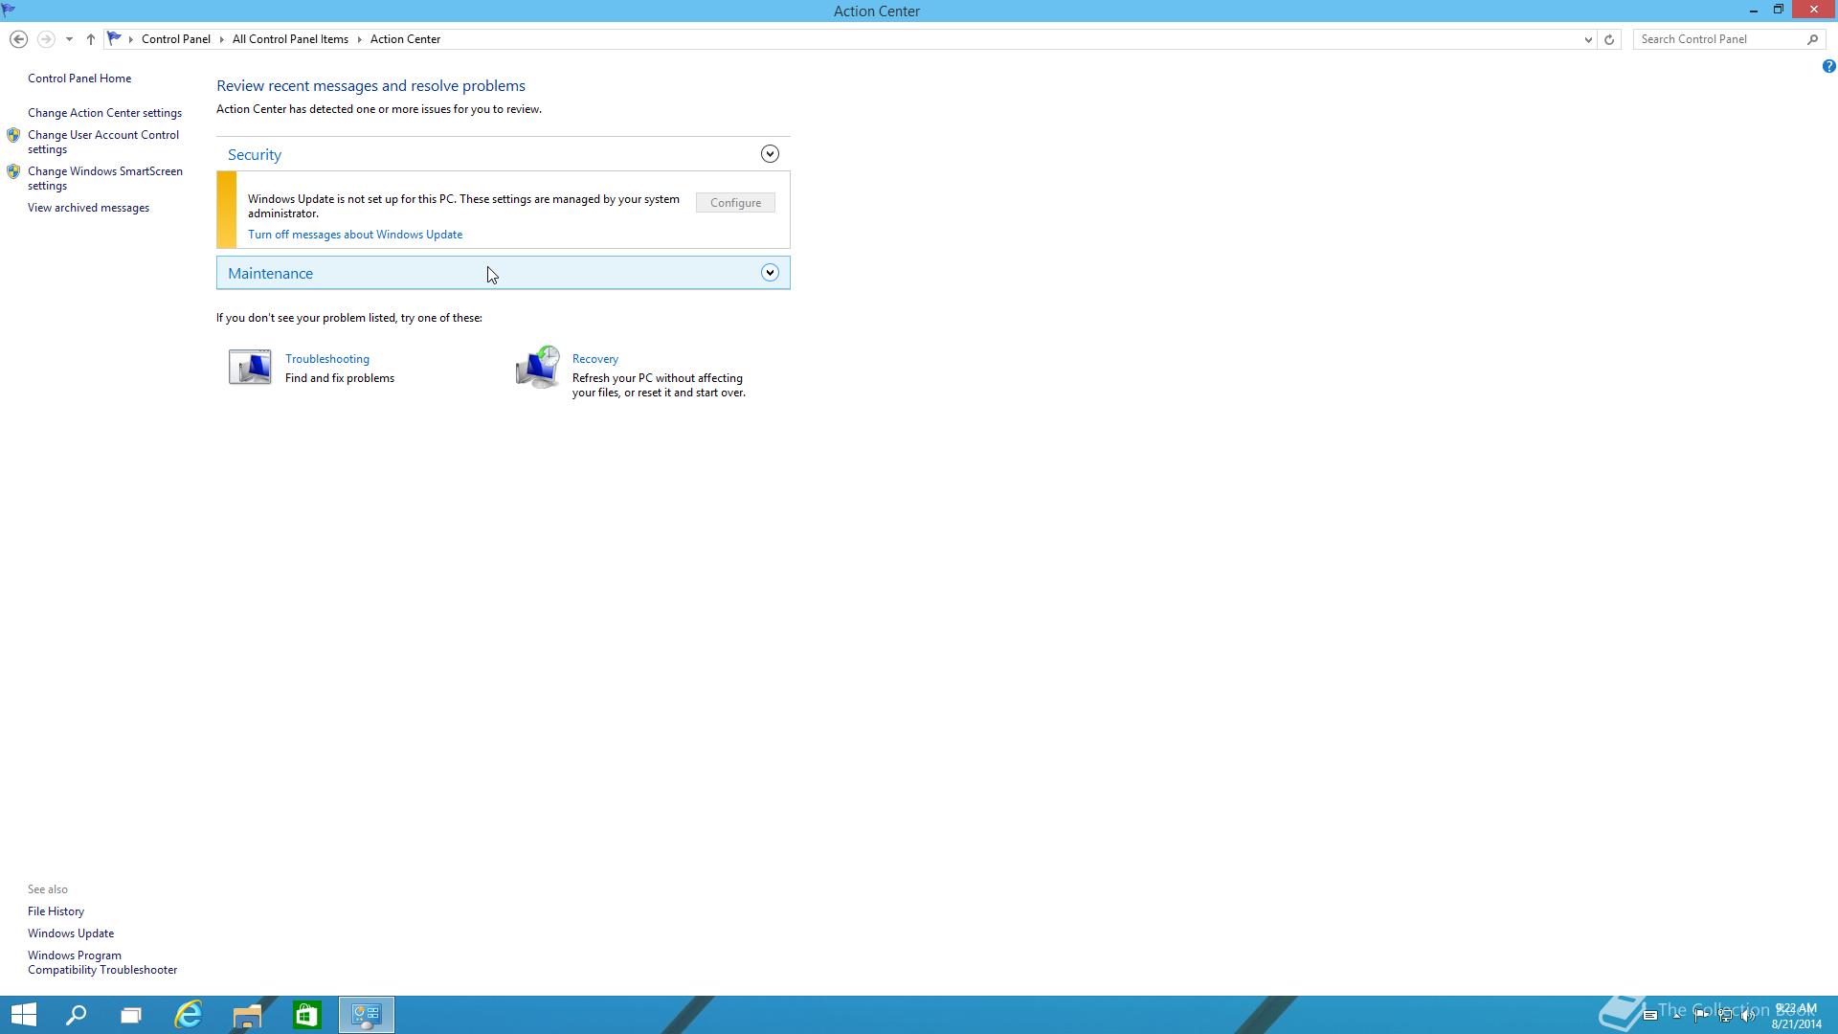
Task: Click the Security section header
Action: (x=504, y=154)
